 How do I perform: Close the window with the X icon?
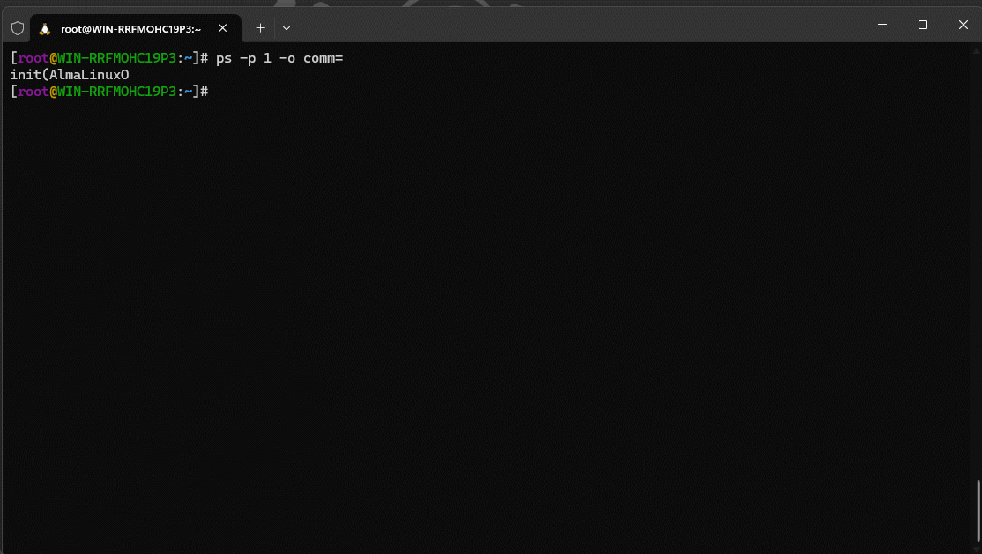click(x=963, y=24)
